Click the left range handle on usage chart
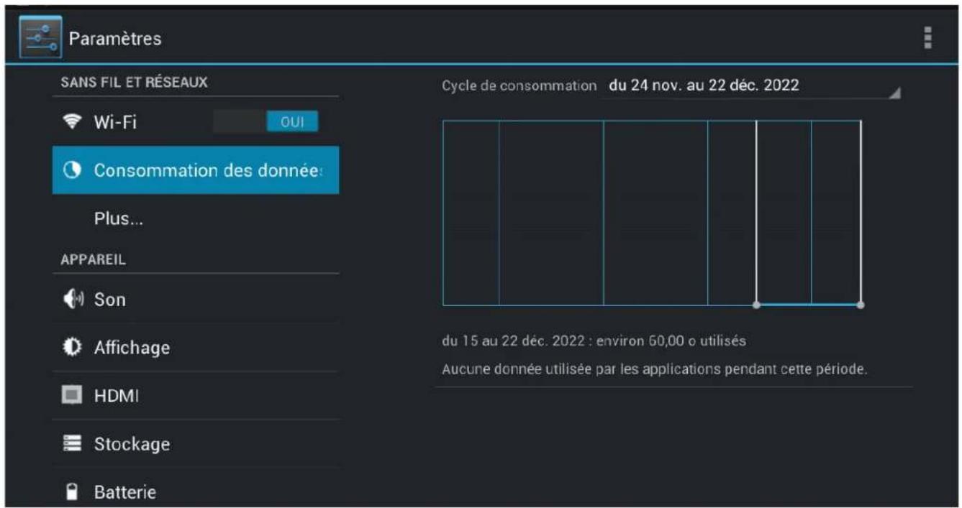Image resolution: width=962 pixels, height=508 pixels. (756, 305)
